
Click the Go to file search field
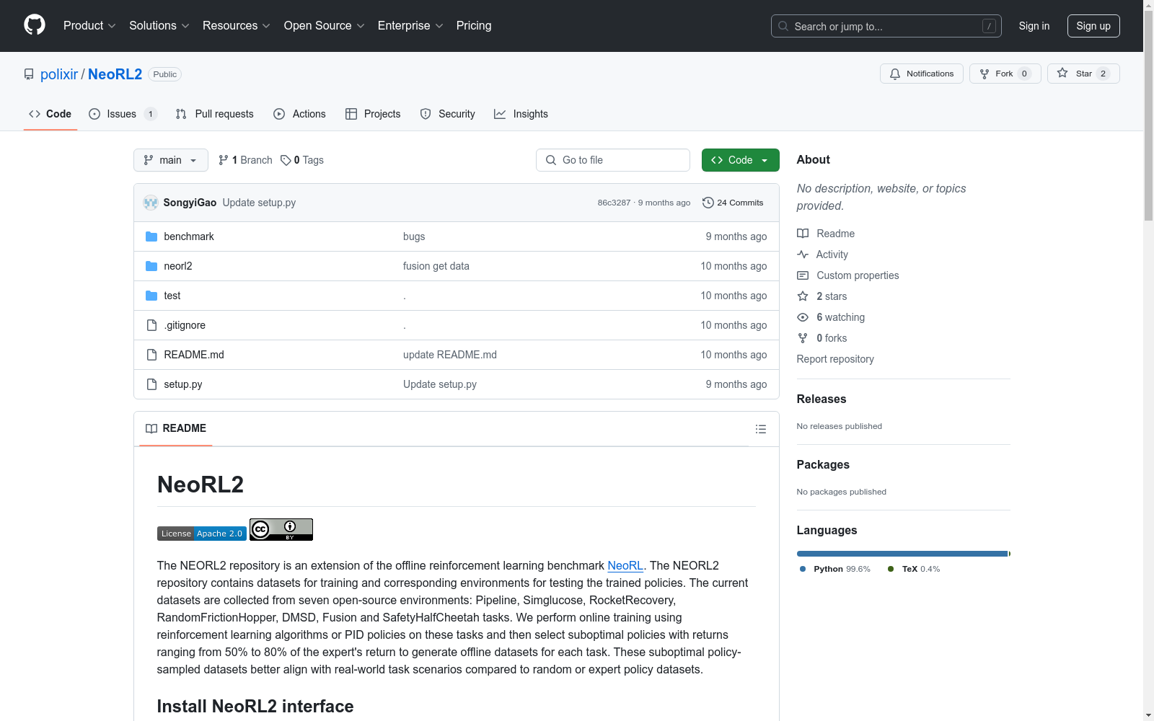pyautogui.click(x=613, y=160)
